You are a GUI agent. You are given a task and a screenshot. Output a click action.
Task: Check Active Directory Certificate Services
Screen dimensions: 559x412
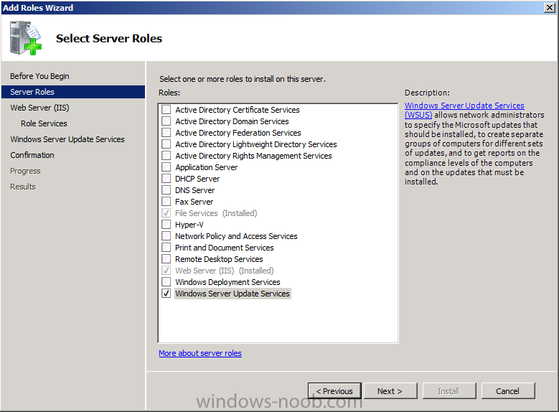click(166, 110)
